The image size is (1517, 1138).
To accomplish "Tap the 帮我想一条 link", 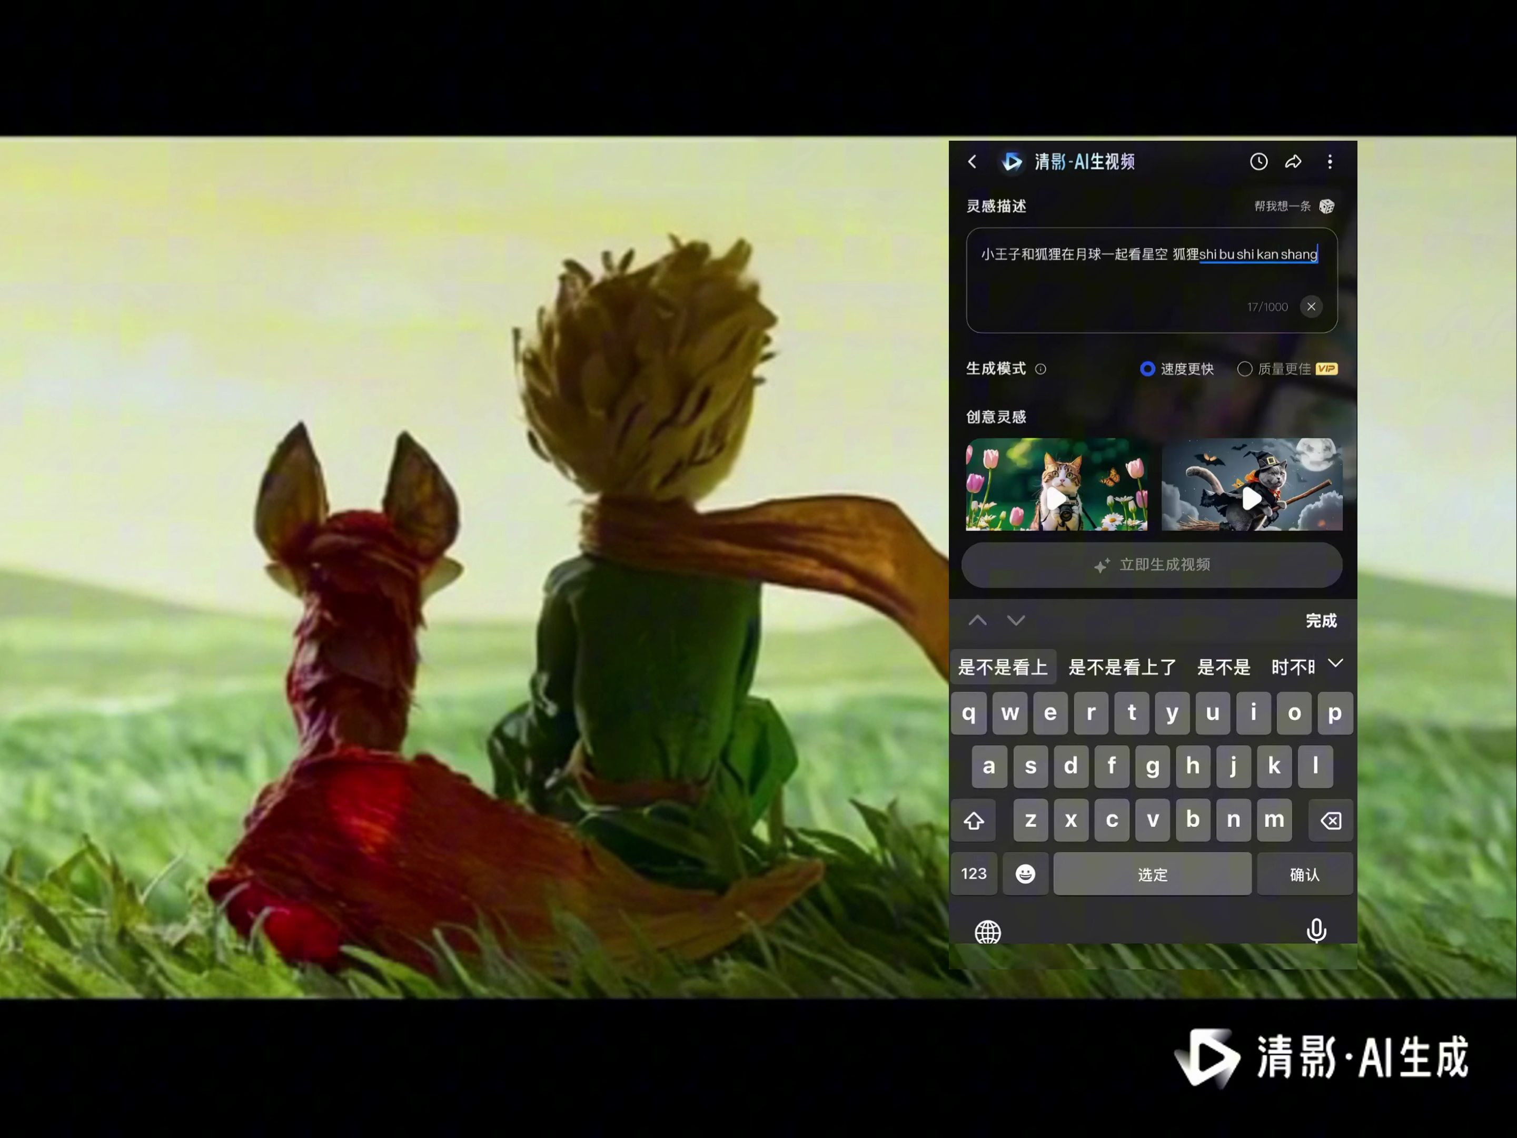I will pos(1283,206).
